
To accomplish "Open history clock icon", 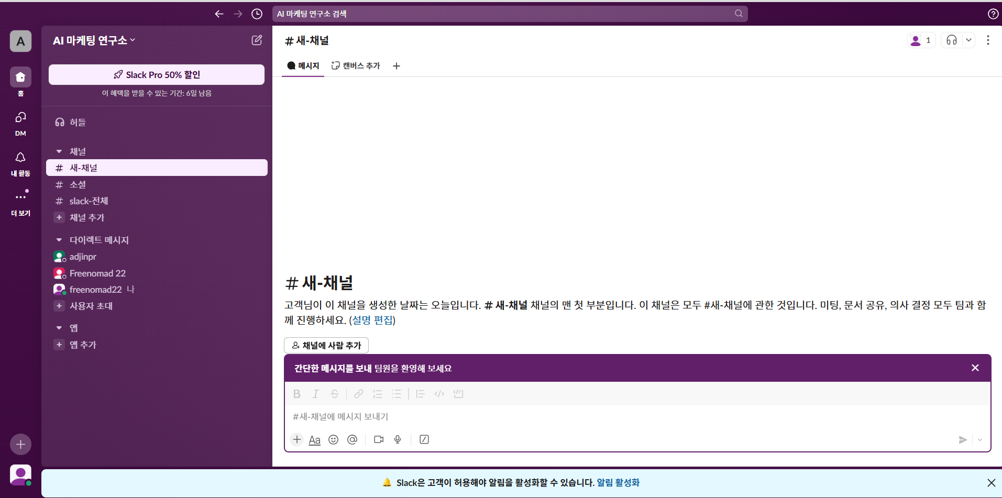I will 257,14.
